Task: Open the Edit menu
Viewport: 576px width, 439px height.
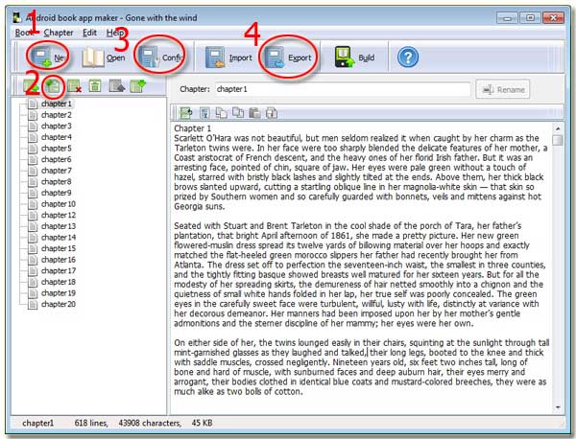Action: coord(89,33)
